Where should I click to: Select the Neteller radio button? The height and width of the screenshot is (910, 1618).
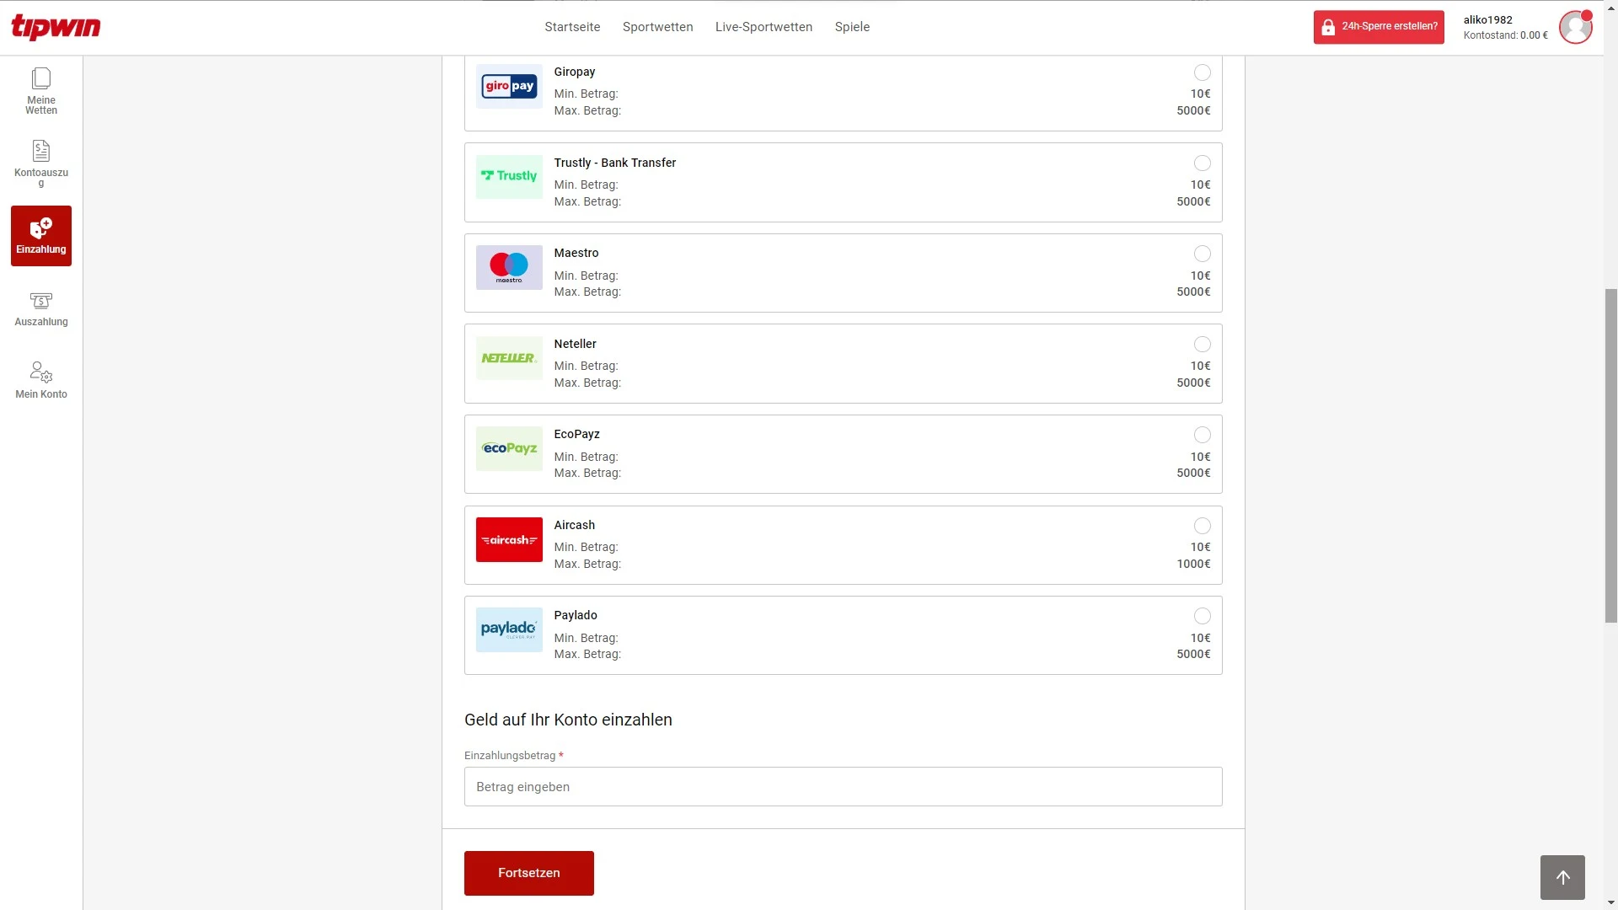1203,345
